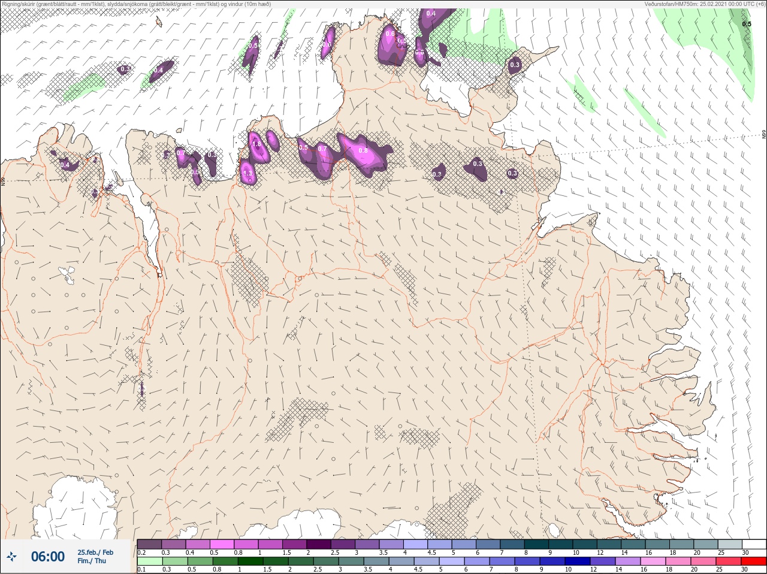Screen dimensions: 767x574
Task: Click the 1.3 precipitation value on the map
Action: click(x=247, y=173)
